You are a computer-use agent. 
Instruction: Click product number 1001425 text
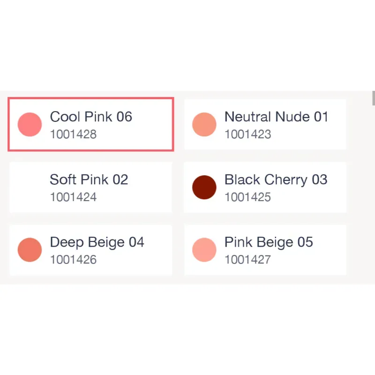coord(248,197)
